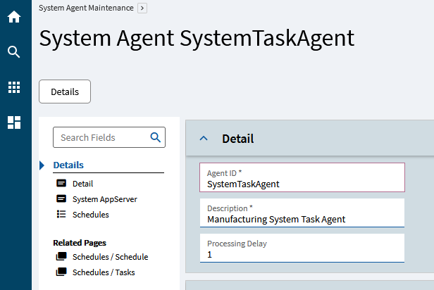Click the Details button below the title

pyautogui.click(x=65, y=92)
